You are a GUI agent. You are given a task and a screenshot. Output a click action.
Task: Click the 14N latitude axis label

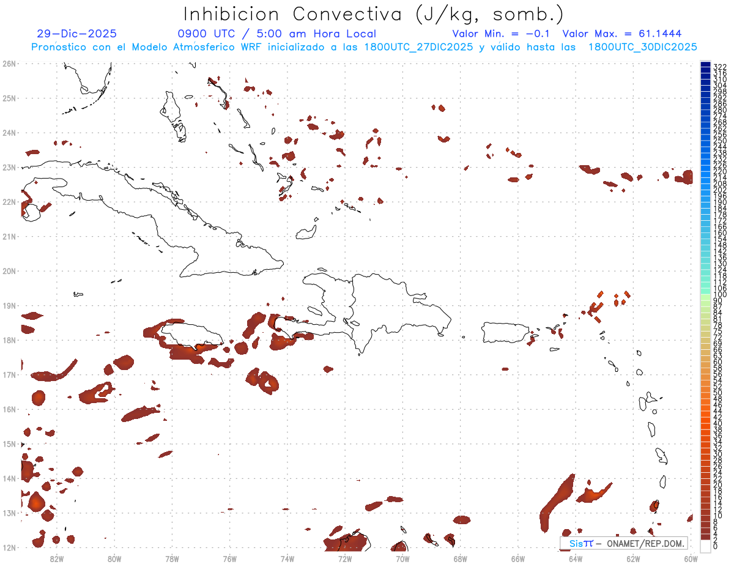point(9,478)
